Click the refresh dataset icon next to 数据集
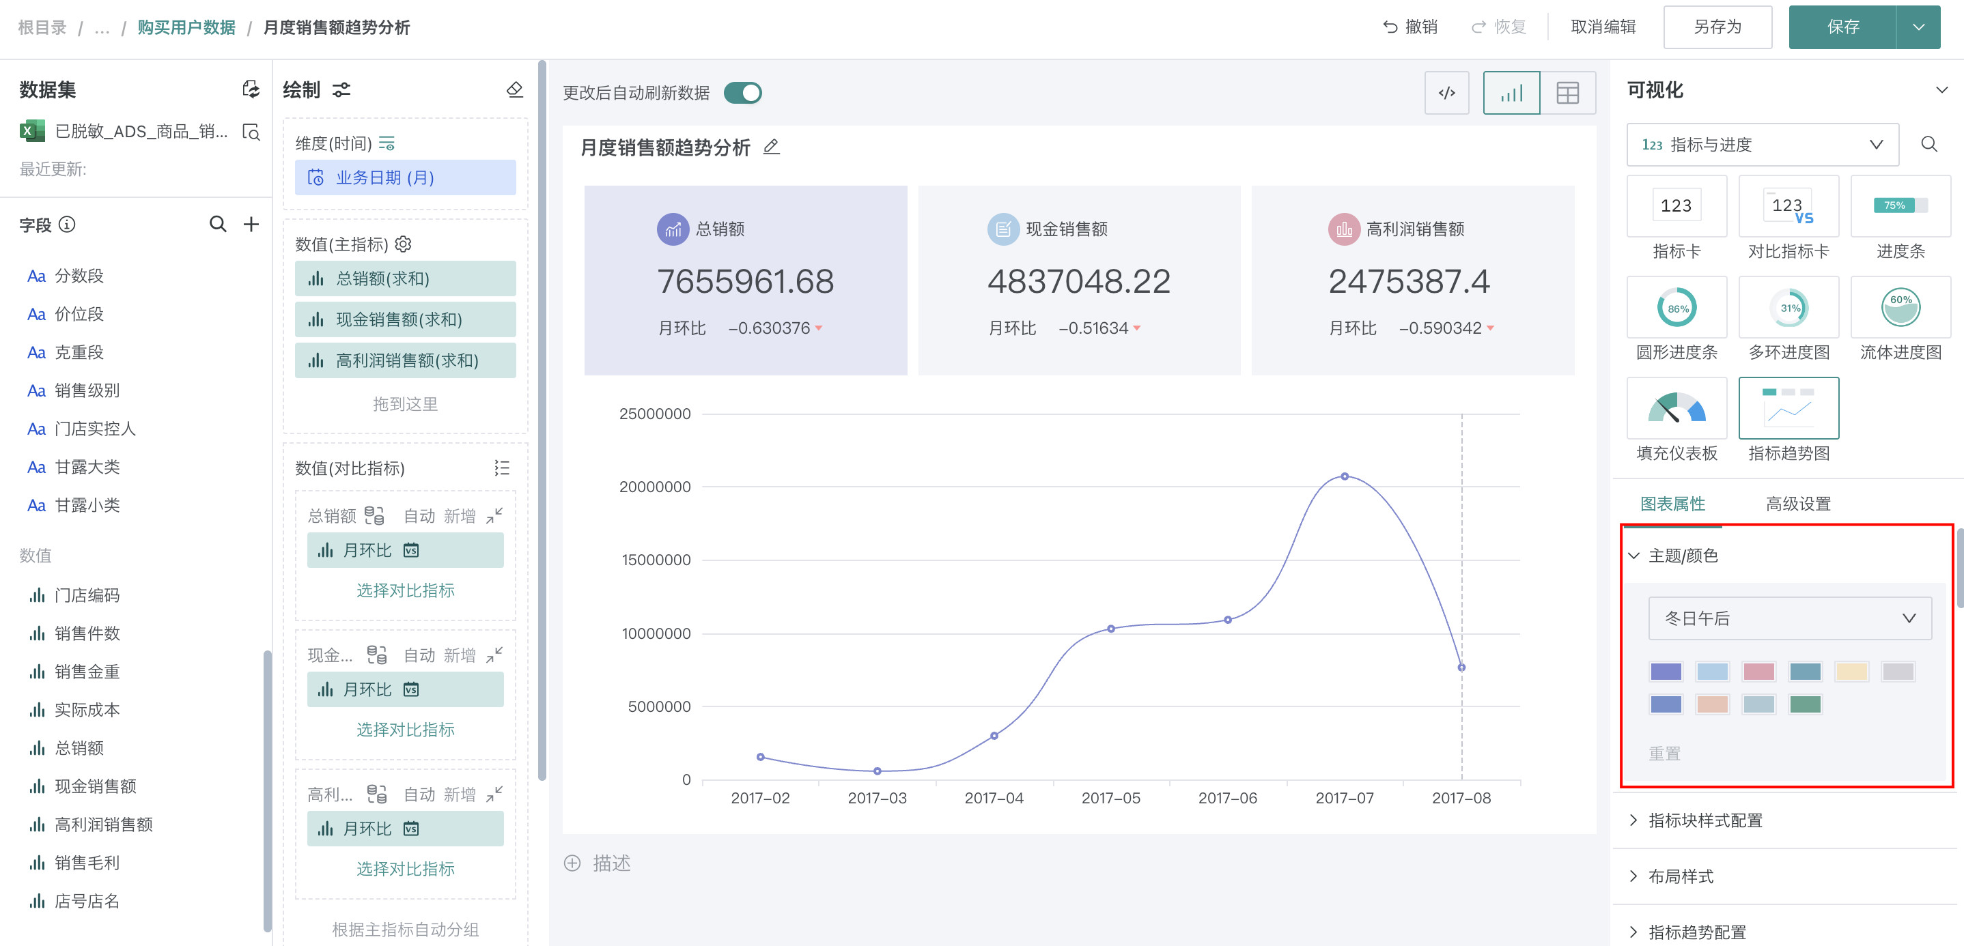This screenshot has width=1964, height=946. pyautogui.click(x=250, y=90)
